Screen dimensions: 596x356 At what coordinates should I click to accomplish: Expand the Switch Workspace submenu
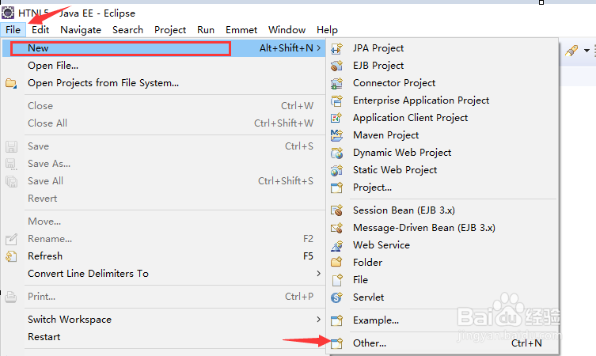(x=318, y=320)
